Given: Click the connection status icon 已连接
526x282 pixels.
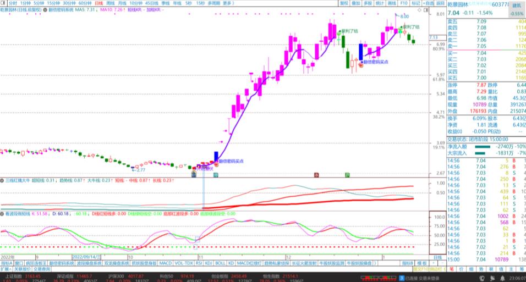Looking at the screenshot, I should coord(402,278).
